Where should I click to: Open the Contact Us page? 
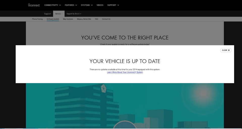(106, 19)
